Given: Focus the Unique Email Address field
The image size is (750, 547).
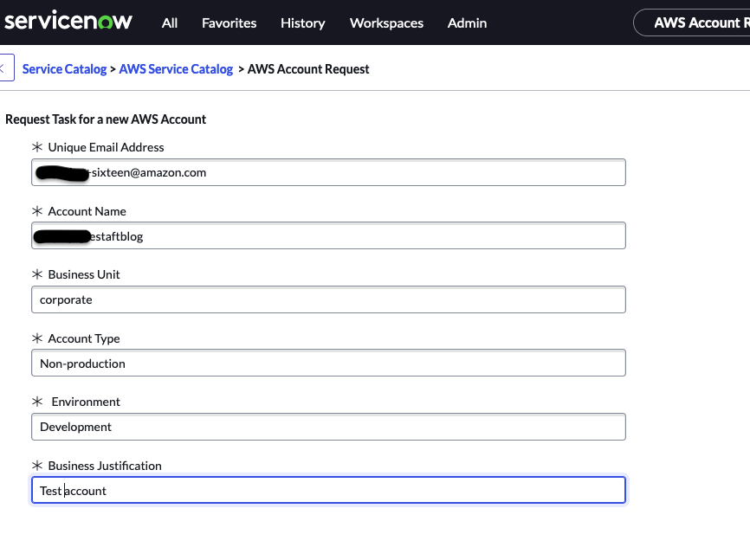Looking at the screenshot, I should [329, 172].
